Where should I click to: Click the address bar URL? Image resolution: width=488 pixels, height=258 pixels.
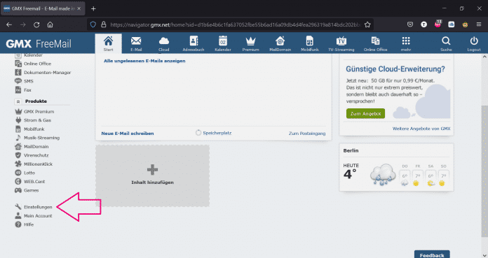[235, 25]
